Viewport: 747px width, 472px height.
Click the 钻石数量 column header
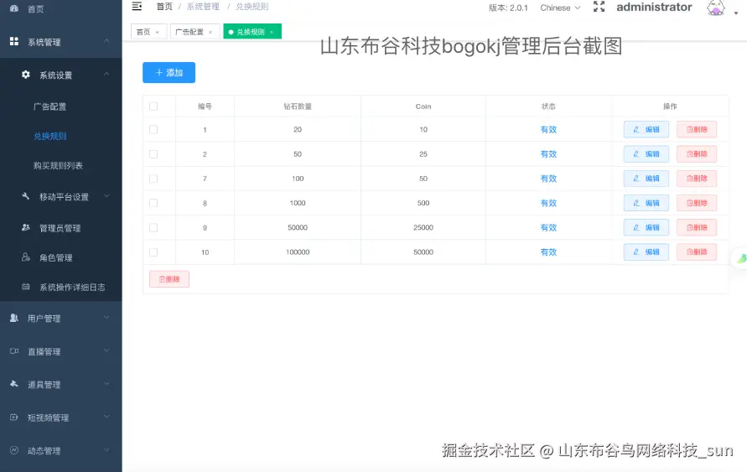point(298,106)
